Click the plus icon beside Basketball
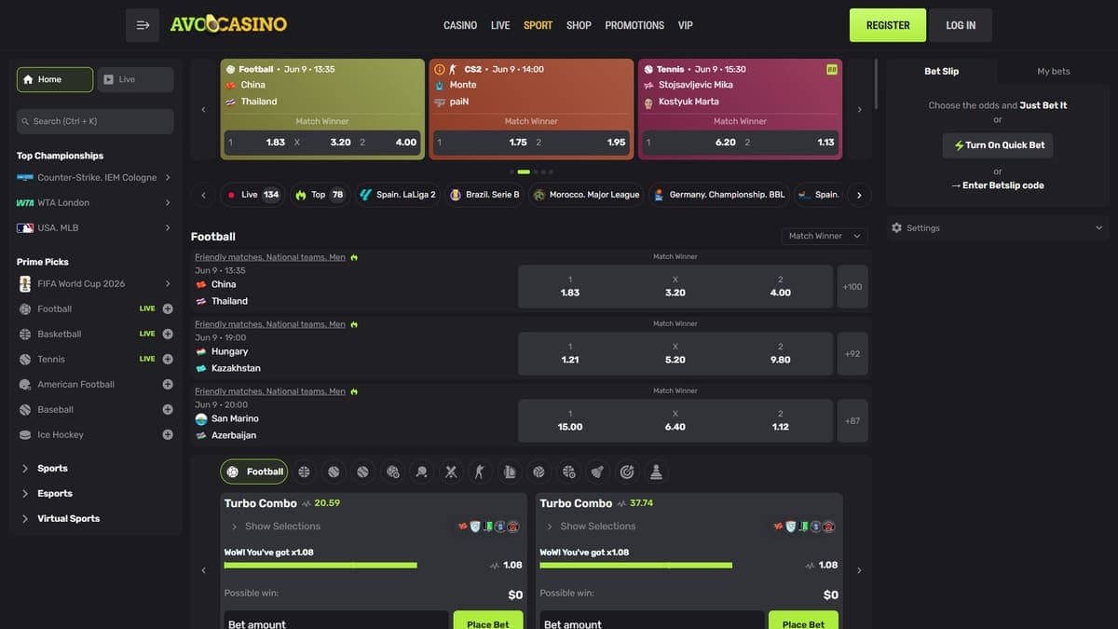This screenshot has width=1118, height=629. (x=168, y=334)
